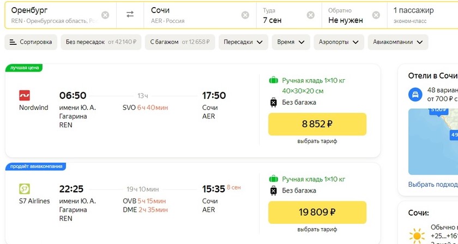Expand the Аэропорты dropdown
The image size is (458, 244).
pos(339,42)
